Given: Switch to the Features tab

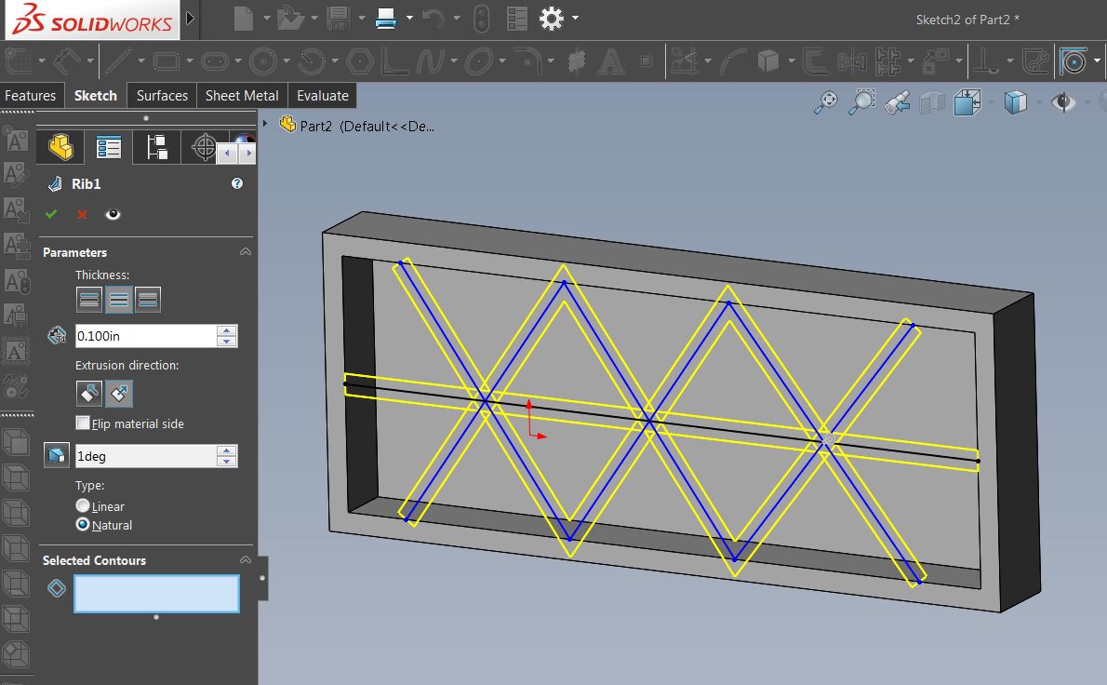Looking at the screenshot, I should click(x=31, y=95).
